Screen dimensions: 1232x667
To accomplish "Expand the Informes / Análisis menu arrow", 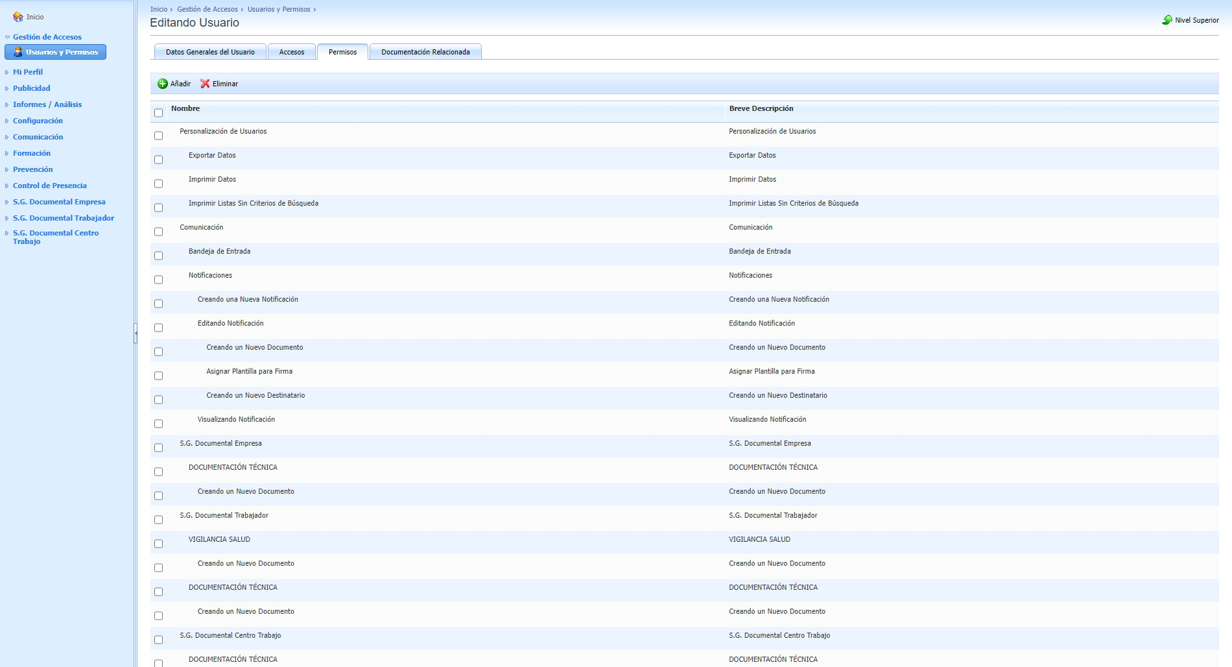I will tap(7, 104).
